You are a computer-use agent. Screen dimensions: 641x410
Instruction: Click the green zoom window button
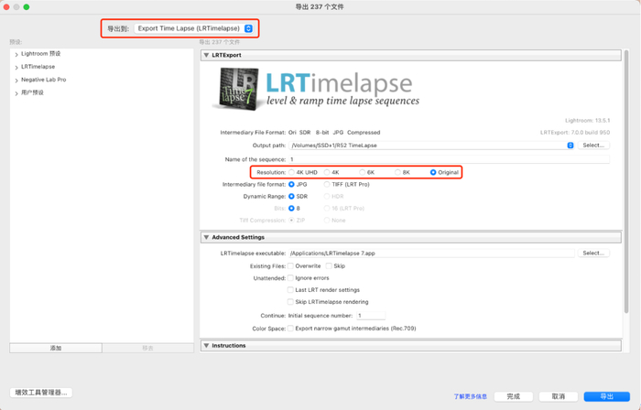point(27,7)
